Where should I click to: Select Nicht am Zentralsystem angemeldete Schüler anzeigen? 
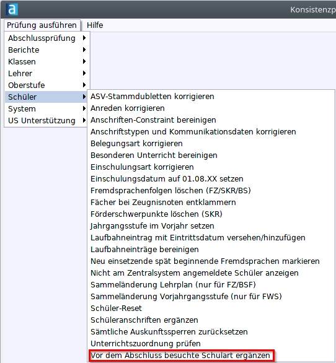pyautogui.click(x=211, y=273)
